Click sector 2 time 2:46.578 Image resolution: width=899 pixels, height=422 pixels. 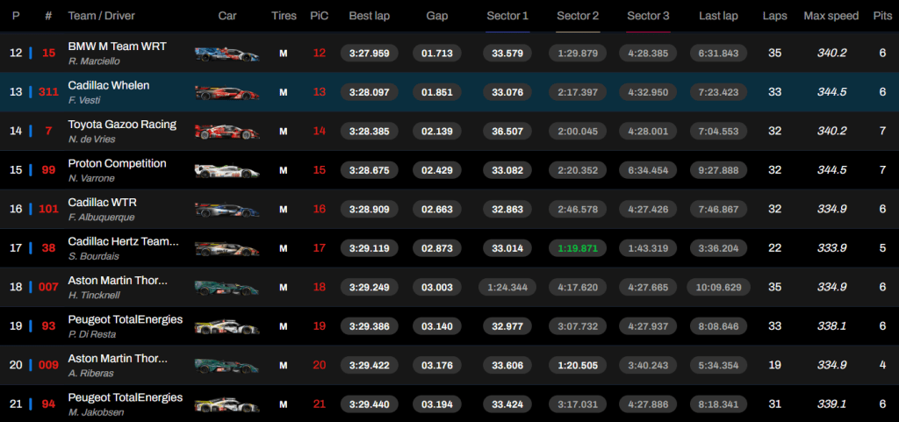tap(578, 210)
